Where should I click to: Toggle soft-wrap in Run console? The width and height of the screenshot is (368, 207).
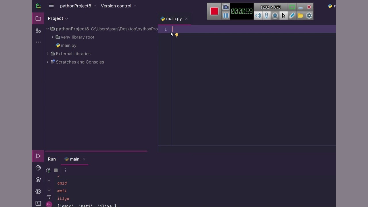(x=49, y=197)
